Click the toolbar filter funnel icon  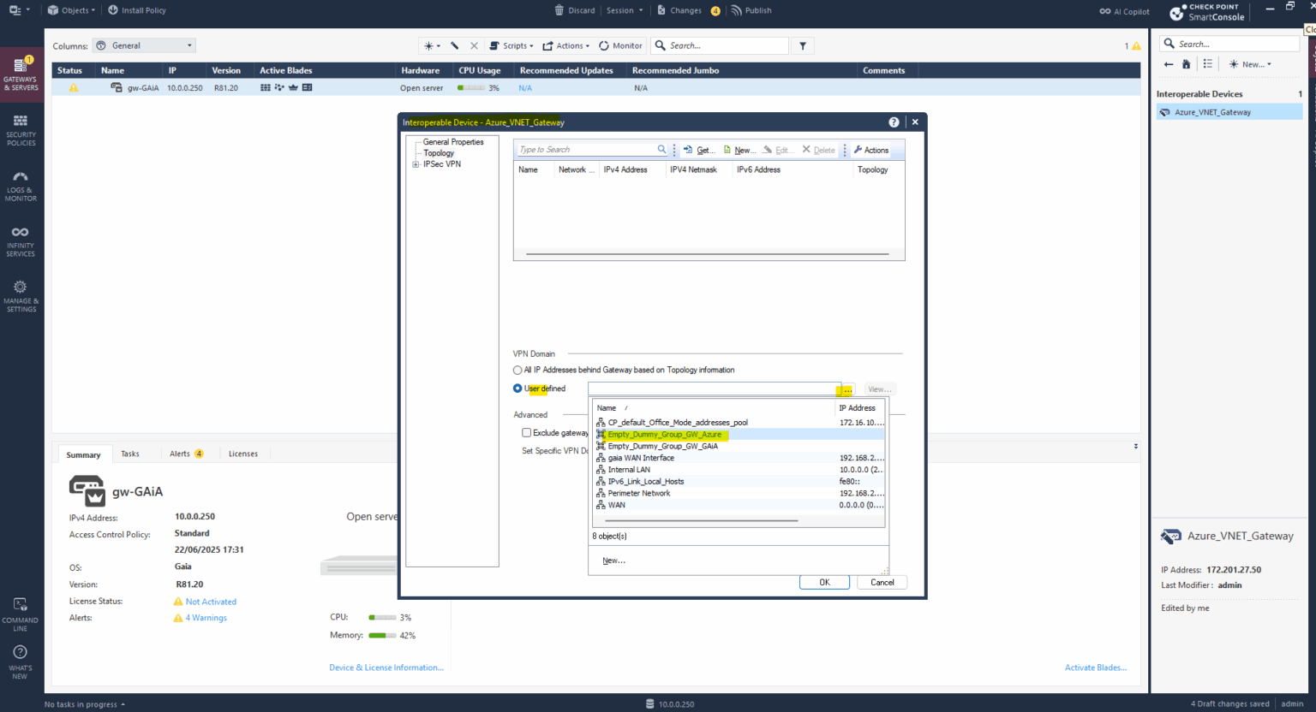click(803, 44)
